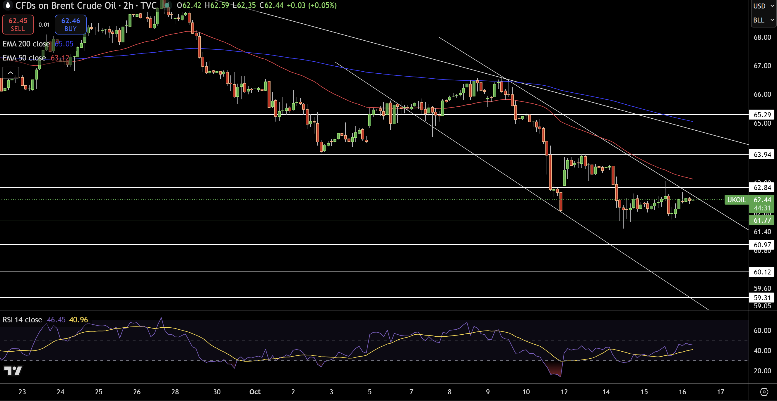Click the green 61.77 price level label
This screenshot has width=777, height=401.
[x=762, y=220]
